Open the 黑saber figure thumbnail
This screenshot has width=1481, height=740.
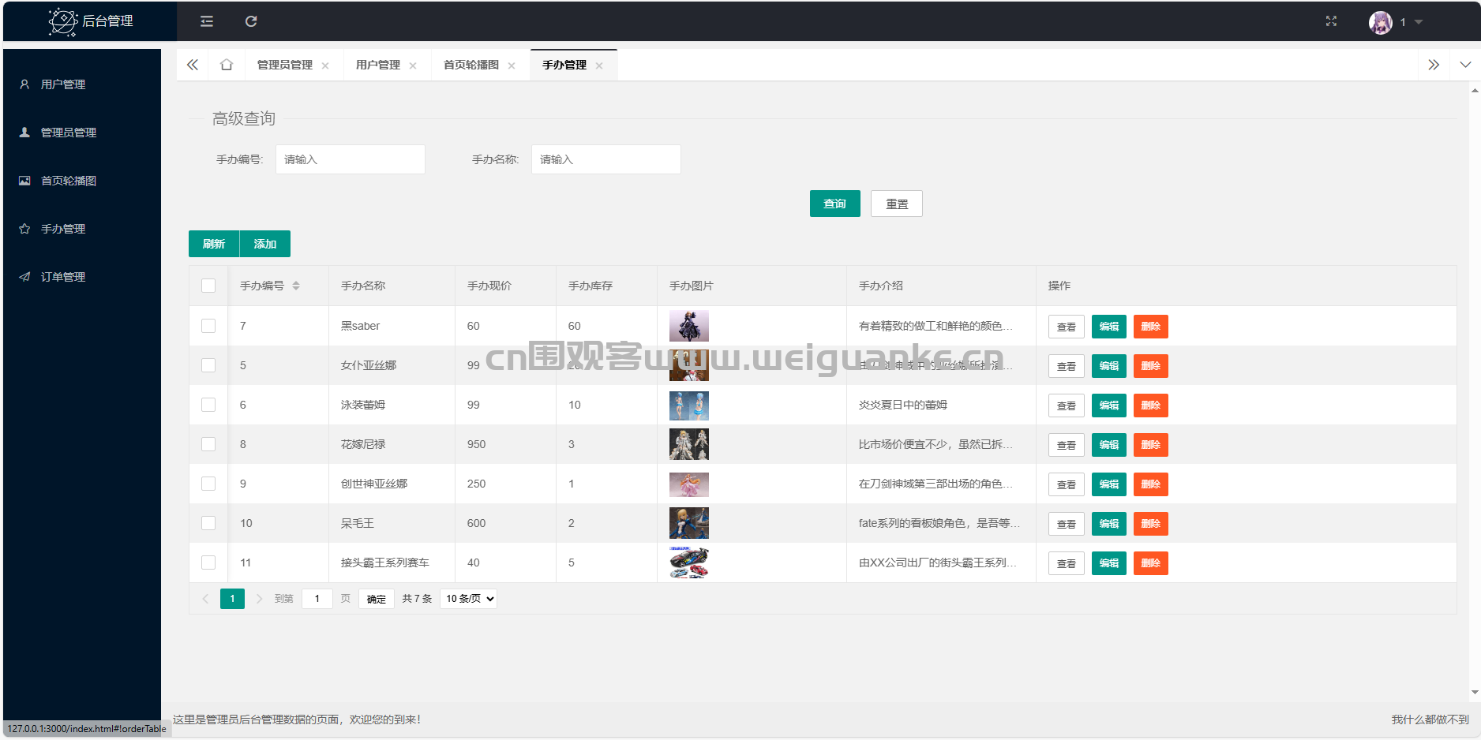tap(689, 326)
